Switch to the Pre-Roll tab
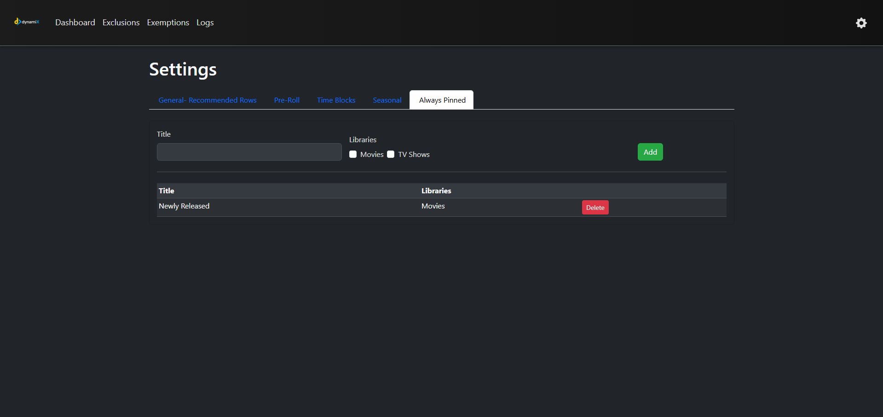 point(287,100)
